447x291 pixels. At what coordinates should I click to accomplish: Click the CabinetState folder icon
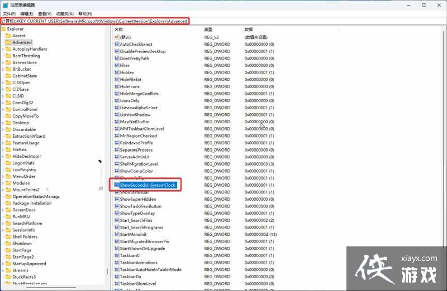click(8, 76)
